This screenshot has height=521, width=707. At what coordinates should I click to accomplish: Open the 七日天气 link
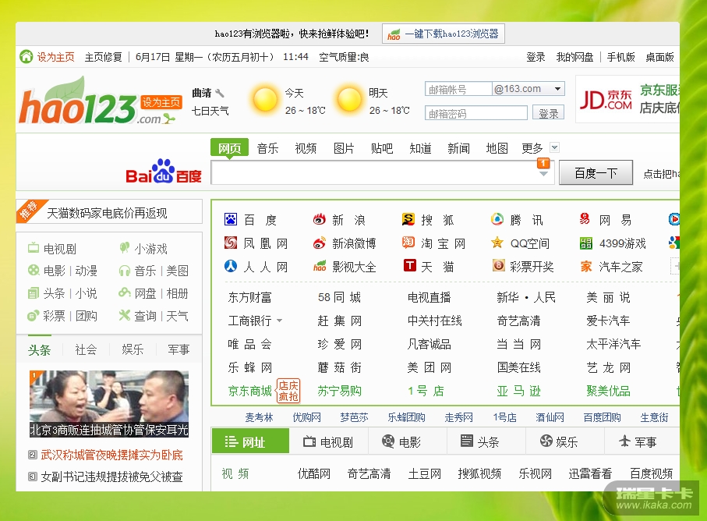pos(210,111)
